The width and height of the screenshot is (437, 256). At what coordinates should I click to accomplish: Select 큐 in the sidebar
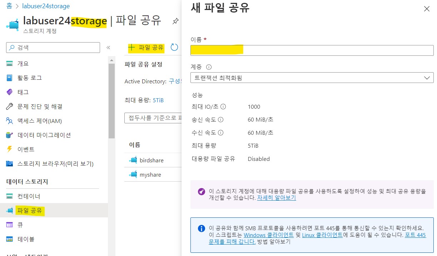tap(54, 225)
